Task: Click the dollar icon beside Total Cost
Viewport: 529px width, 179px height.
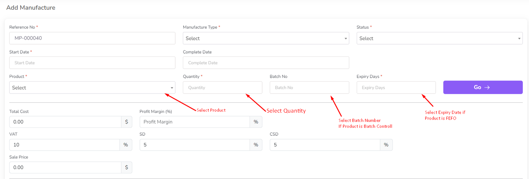Action: tap(126, 122)
